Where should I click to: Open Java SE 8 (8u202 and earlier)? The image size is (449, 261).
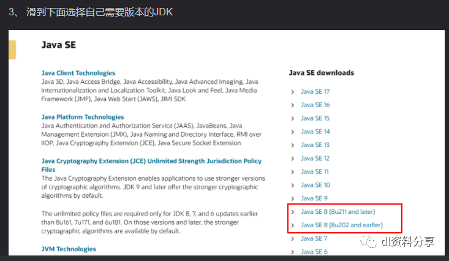(341, 225)
